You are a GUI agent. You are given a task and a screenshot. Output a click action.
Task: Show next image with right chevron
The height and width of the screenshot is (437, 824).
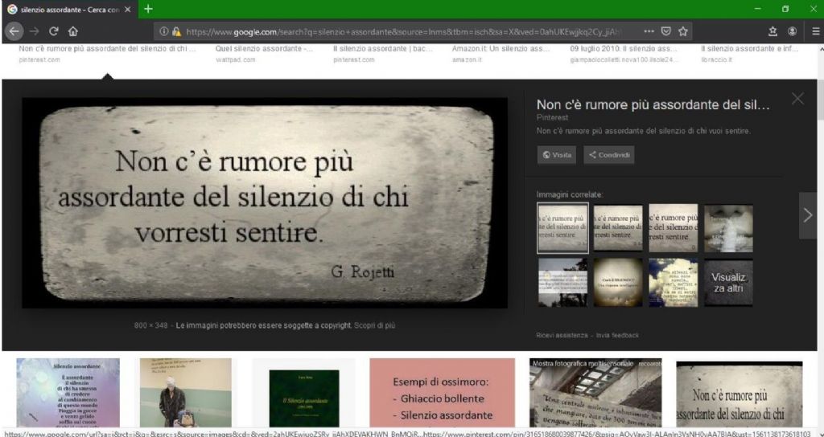coord(808,215)
